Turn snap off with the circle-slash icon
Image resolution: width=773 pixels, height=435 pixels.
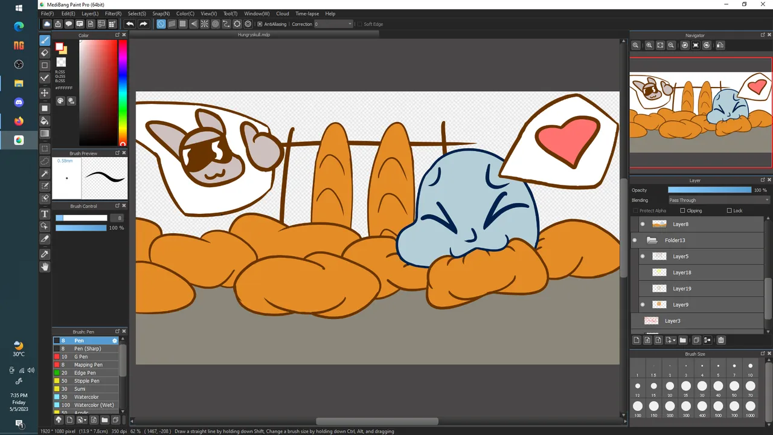(x=161, y=24)
